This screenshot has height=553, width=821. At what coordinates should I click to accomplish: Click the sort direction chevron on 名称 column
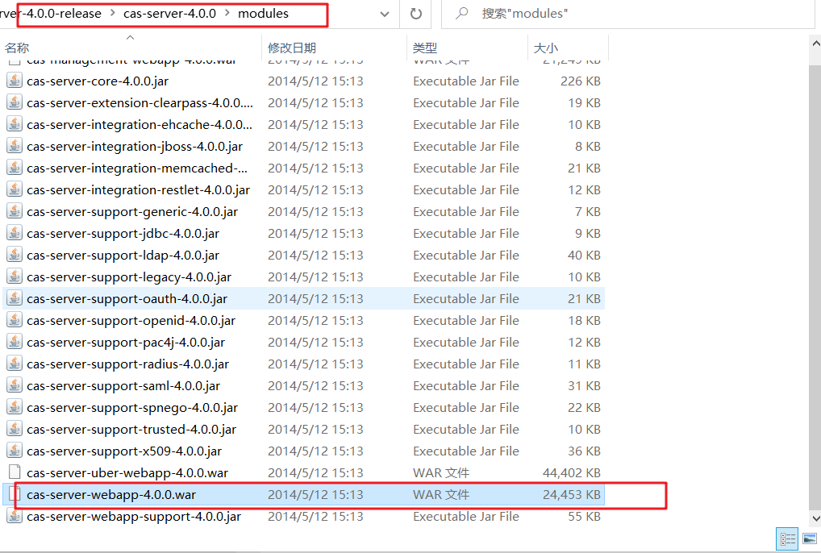pos(129,36)
